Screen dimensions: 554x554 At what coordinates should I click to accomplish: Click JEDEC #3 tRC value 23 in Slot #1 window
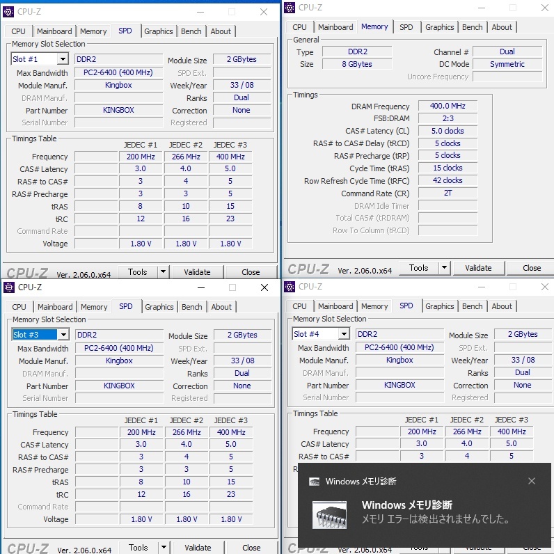click(x=230, y=219)
